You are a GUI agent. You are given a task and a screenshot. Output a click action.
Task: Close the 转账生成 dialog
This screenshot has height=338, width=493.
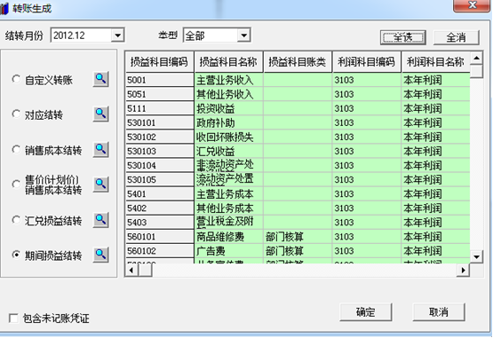pos(472,5)
